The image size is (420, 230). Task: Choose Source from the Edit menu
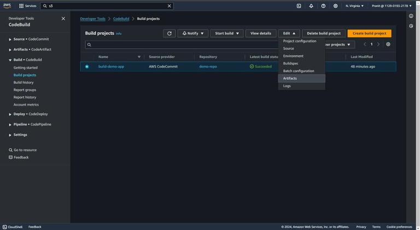[x=302, y=49]
